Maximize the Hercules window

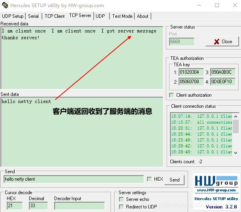pyautogui.click(x=217, y=6)
